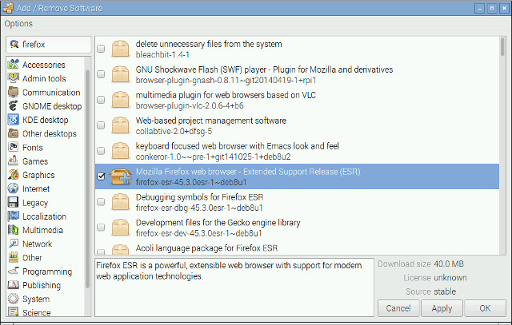Viewport: 512px width, 325px height.
Task: Uncheck the firefox-esr package checkbox
Action: pos(101,176)
